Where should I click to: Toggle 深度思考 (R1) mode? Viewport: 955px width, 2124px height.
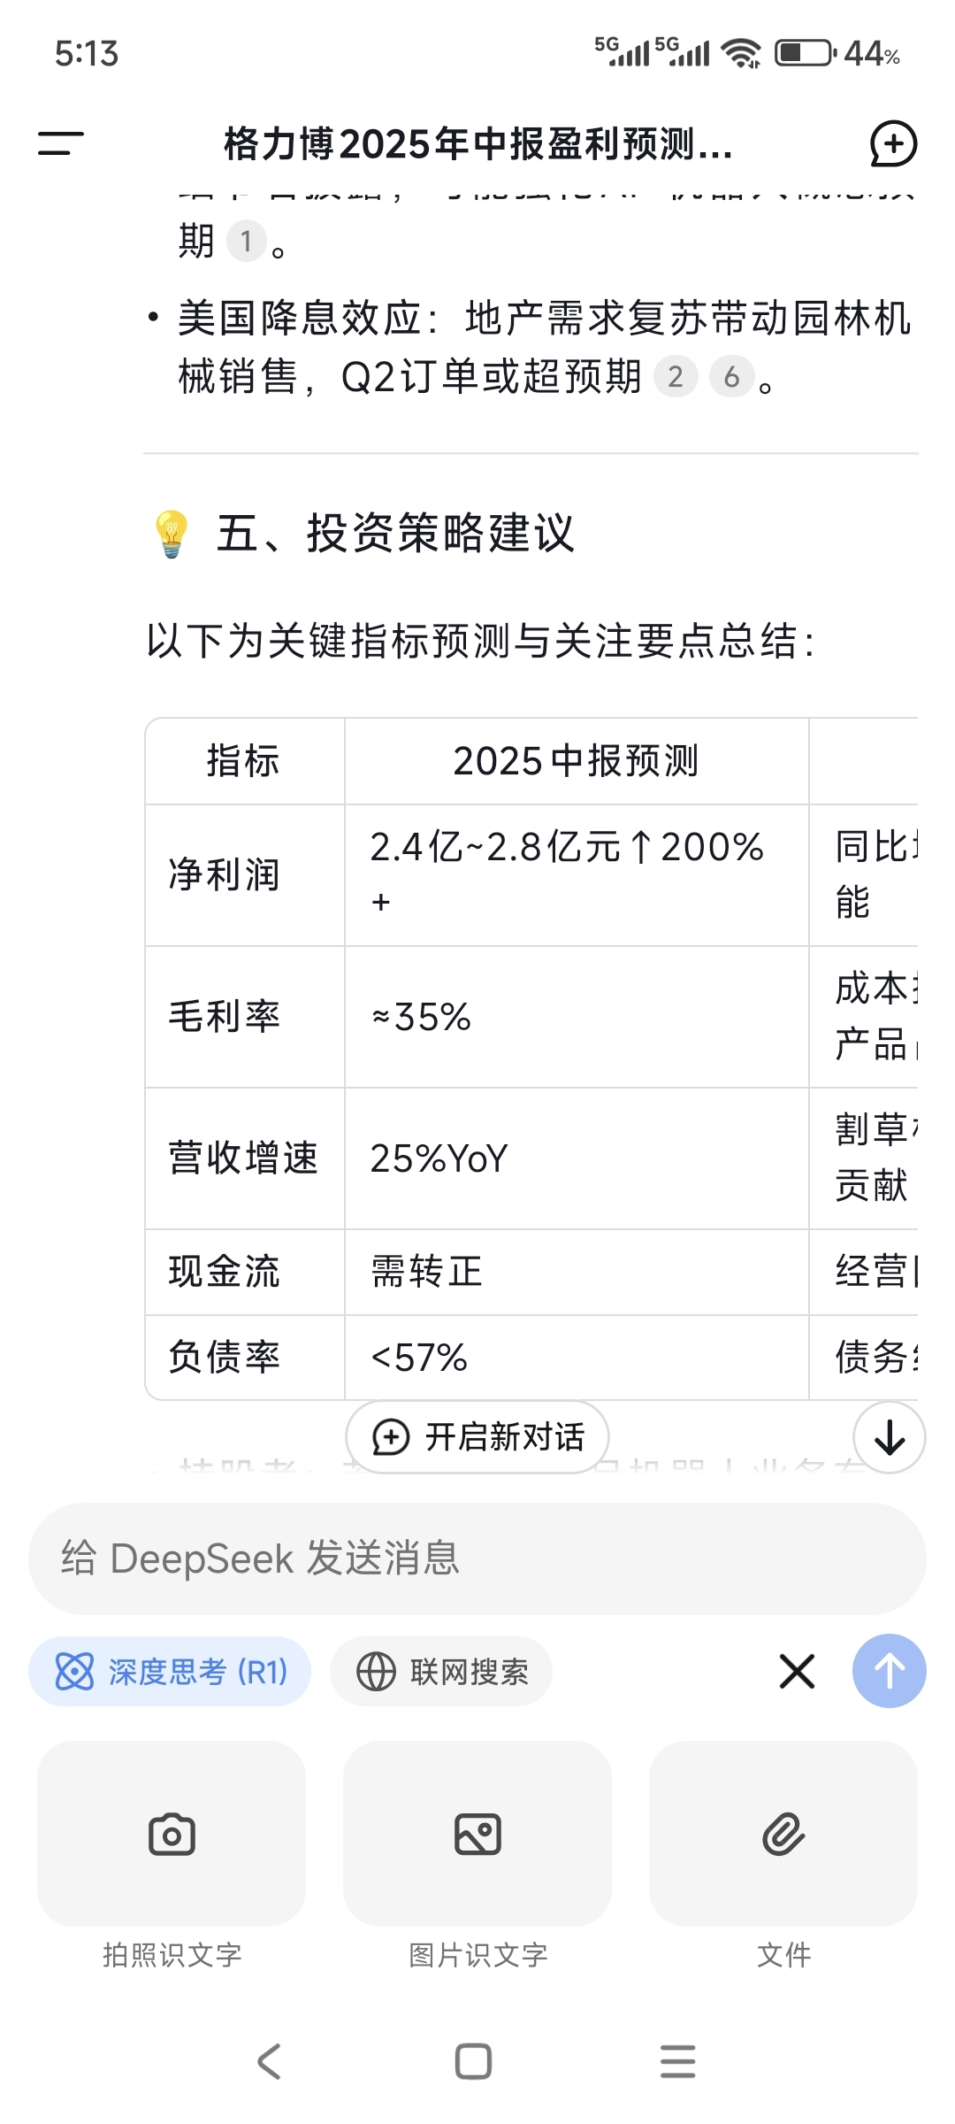170,1672
